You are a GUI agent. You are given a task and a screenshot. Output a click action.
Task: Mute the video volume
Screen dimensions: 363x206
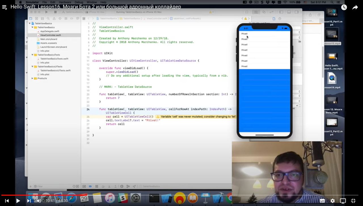pyautogui.click(x=39, y=201)
